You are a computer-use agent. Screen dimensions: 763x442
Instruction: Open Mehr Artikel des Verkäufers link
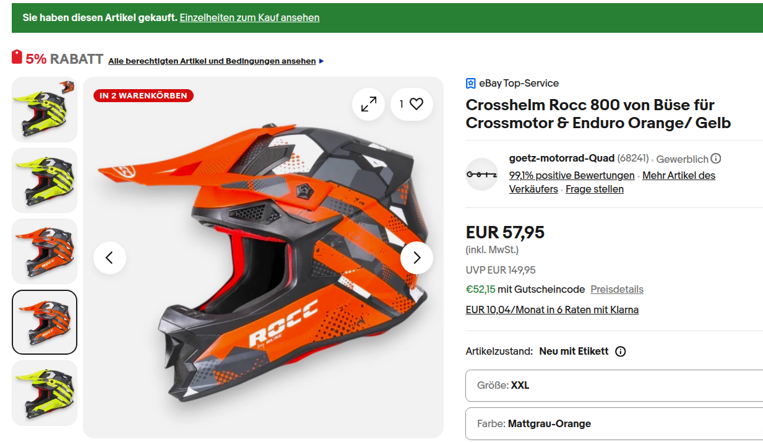[678, 175]
